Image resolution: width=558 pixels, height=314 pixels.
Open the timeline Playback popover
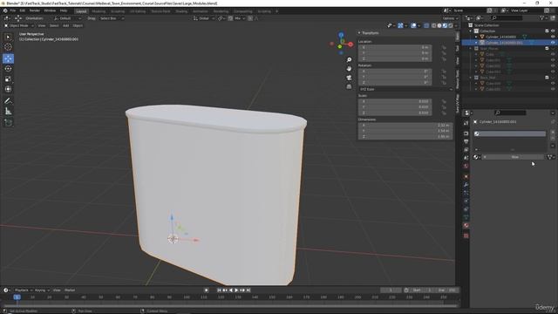tap(24, 290)
